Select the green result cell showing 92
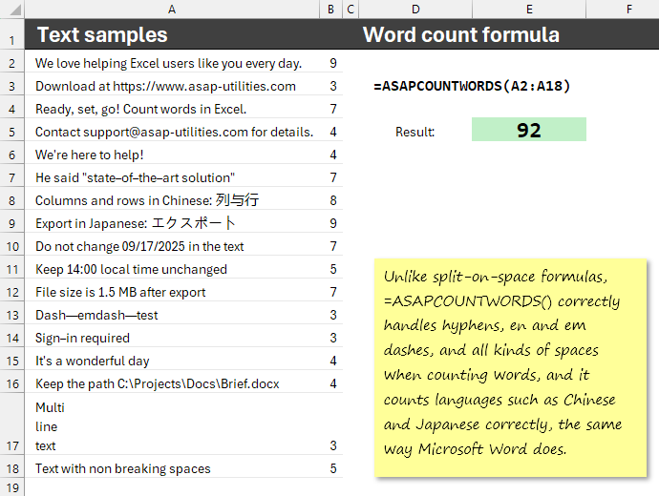The height and width of the screenshot is (496, 659). 529,129
